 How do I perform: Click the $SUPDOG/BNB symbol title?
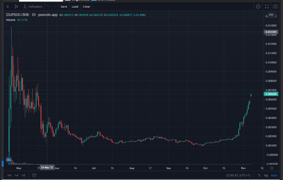pos(17,15)
